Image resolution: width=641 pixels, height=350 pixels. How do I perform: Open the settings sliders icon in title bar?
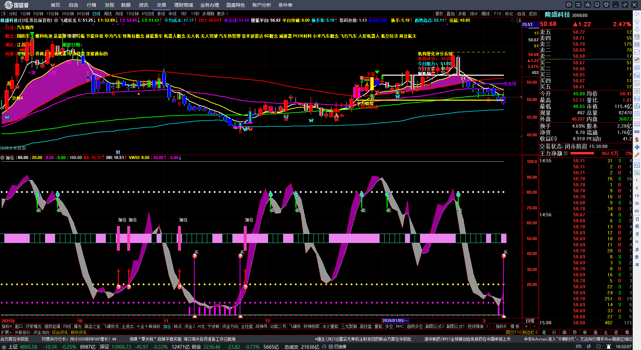tap(578, 5)
